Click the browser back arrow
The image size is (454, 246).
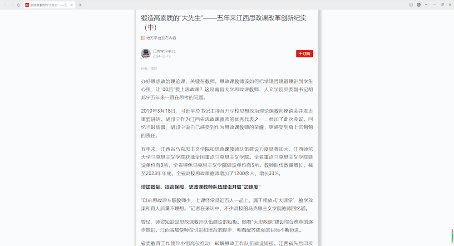point(5,5)
